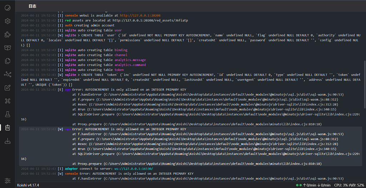Open plugin configuration gear icon
Viewport: 366px width, 188px height.
pyautogui.click(x=8, y=21)
